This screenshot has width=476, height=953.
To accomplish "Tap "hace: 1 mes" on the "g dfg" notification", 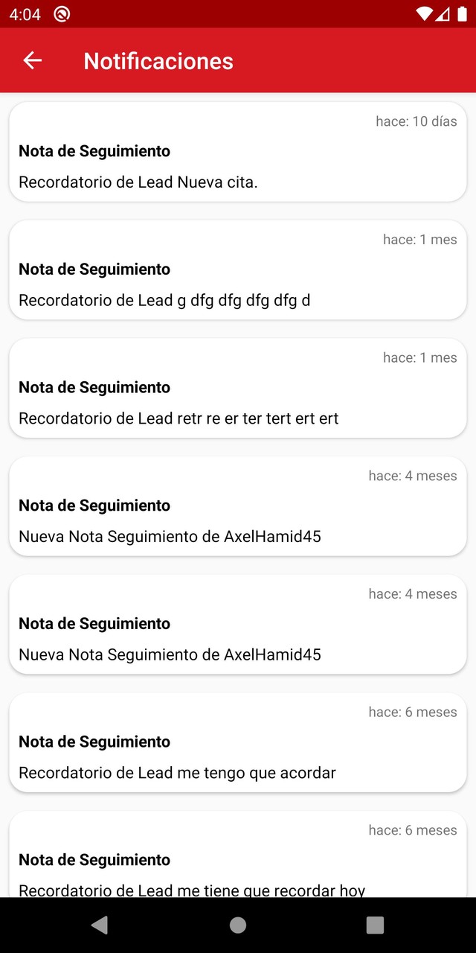I will point(419,240).
